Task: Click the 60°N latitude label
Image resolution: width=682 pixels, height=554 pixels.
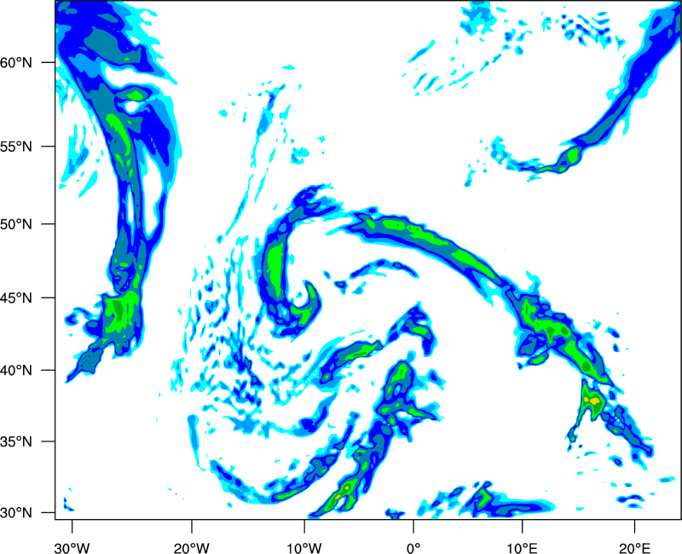Action: tap(16, 63)
